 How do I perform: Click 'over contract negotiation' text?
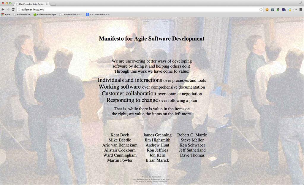pyautogui.click(x=180, y=94)
